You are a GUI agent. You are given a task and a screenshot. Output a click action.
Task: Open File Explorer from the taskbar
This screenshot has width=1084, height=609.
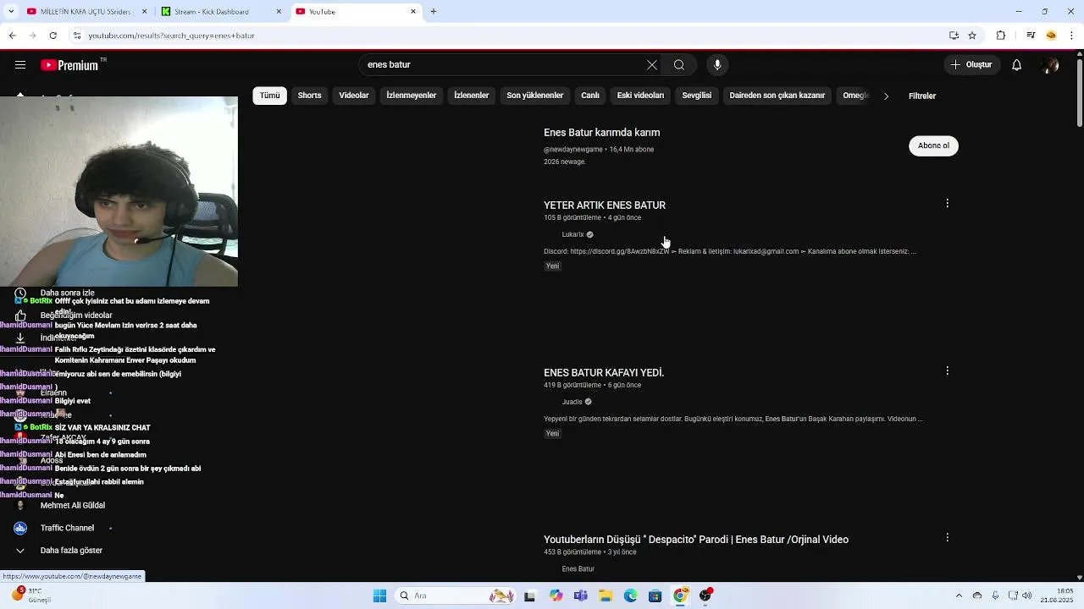[606, 596]
